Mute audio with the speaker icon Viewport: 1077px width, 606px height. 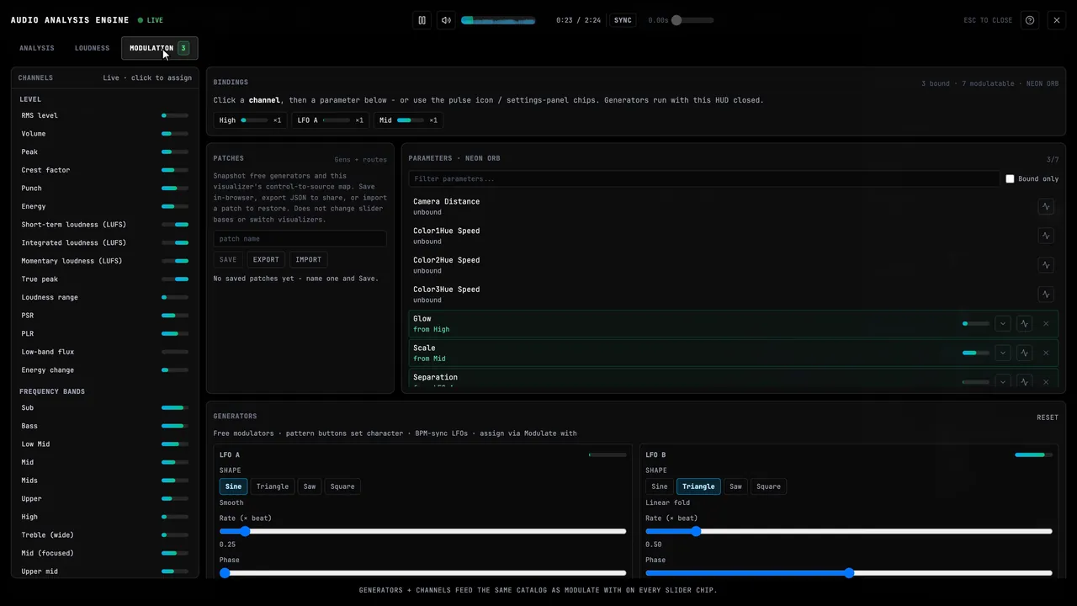[x=446, y=20]
